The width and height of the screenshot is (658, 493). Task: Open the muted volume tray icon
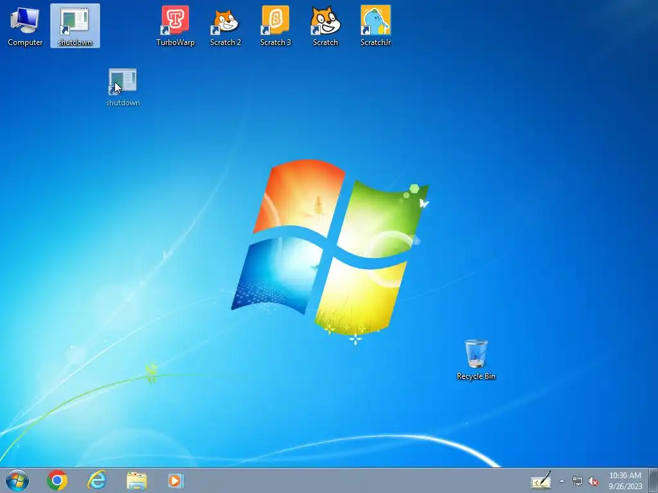[593, 481]
